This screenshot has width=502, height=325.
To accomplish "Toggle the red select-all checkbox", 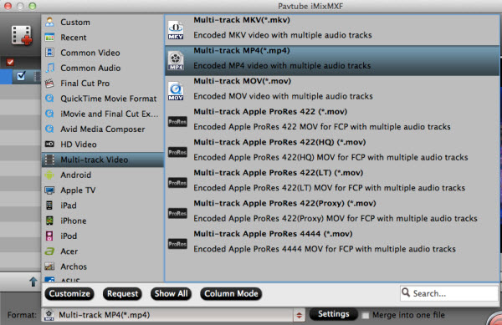I will coord(10,62).
